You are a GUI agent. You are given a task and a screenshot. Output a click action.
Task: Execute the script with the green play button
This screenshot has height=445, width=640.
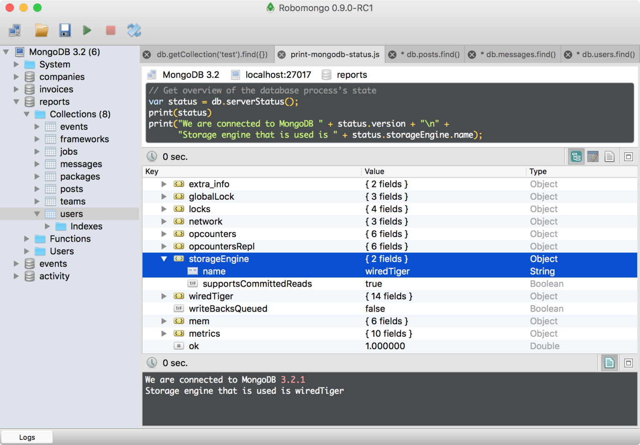(x=87, y=30)
